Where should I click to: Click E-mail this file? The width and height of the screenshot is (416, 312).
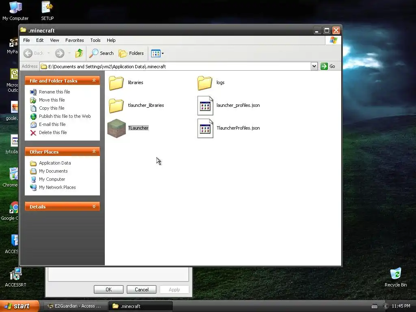pos(52,124)
